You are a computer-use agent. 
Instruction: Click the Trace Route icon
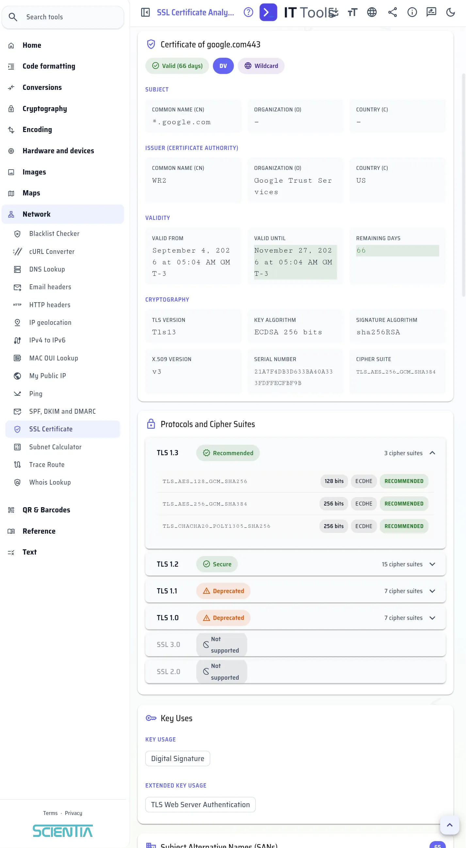17,465
